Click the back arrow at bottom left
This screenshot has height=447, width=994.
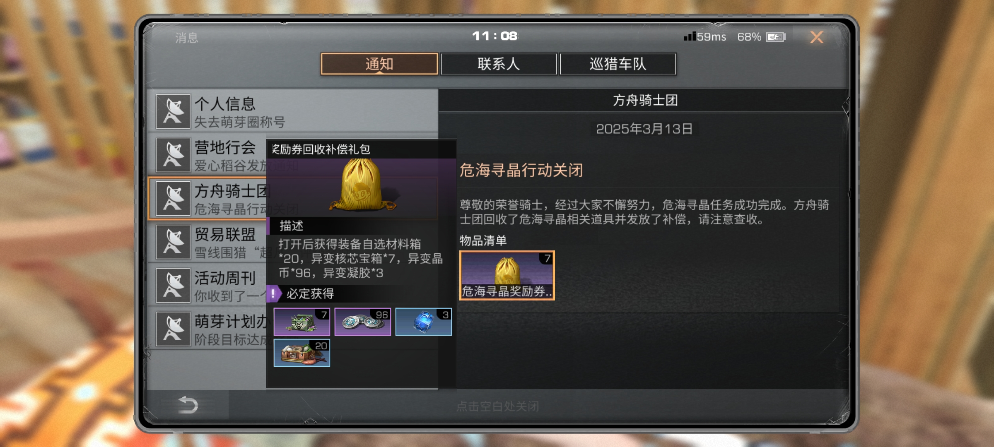click(x=188, y=405)
